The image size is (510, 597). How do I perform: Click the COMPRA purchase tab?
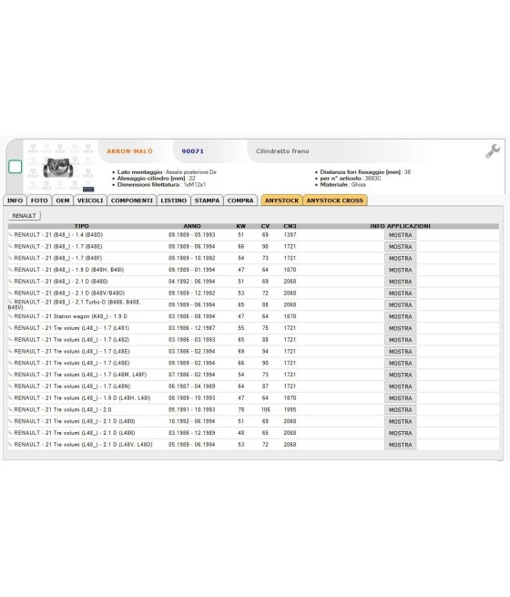point(240,201)
